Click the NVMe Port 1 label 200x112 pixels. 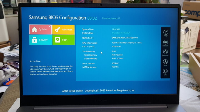click(x=88, y=38)
